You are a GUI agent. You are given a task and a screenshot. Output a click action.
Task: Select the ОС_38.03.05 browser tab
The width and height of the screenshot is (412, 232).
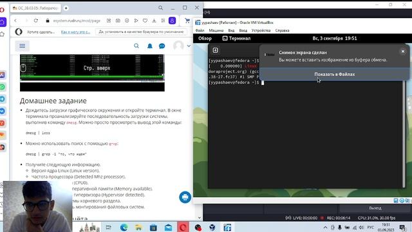35,8
